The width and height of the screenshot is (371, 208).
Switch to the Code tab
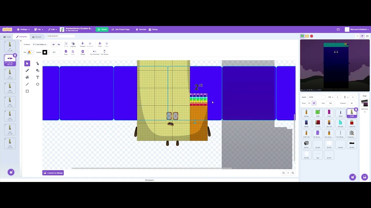[7, 37]
